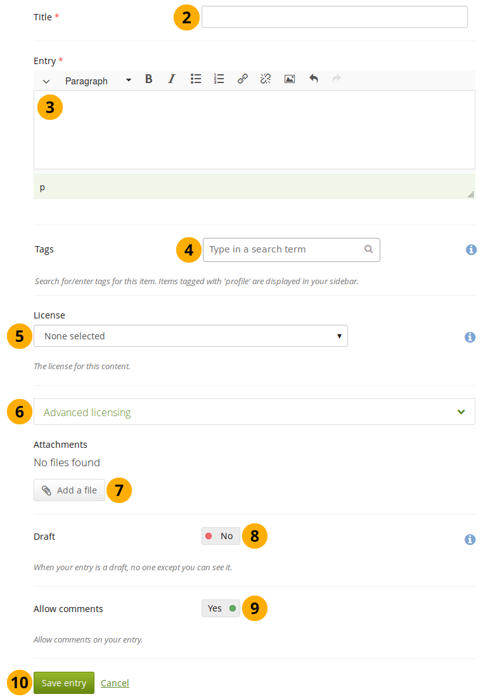
Task: Toggle the editor toolbar chevron
Action: (46, 81)
